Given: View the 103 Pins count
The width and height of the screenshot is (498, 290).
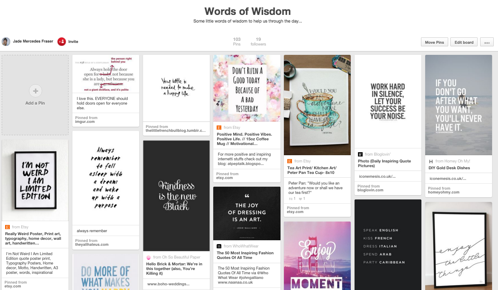Looking at the screenshot, I should pos(237,42).
